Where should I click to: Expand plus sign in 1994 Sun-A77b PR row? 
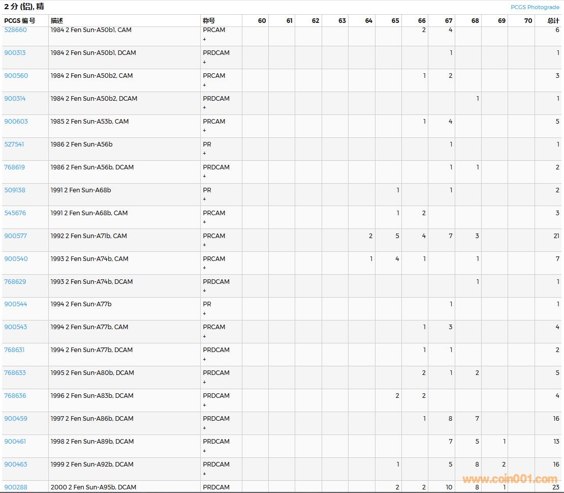click(x=205, y=313)
